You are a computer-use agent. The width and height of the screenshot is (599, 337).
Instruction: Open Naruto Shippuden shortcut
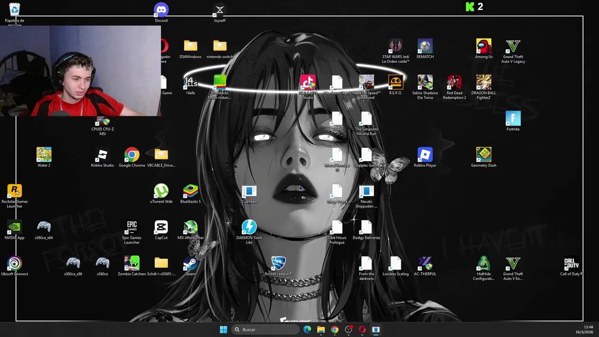[x=366, y=196]
